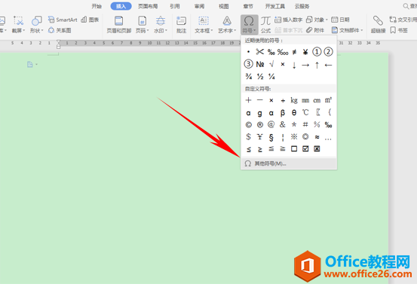Insert the № numero symbol
The width and height of the screenshot is (417, 287).
pyautogui.click(x=260, y=64)
